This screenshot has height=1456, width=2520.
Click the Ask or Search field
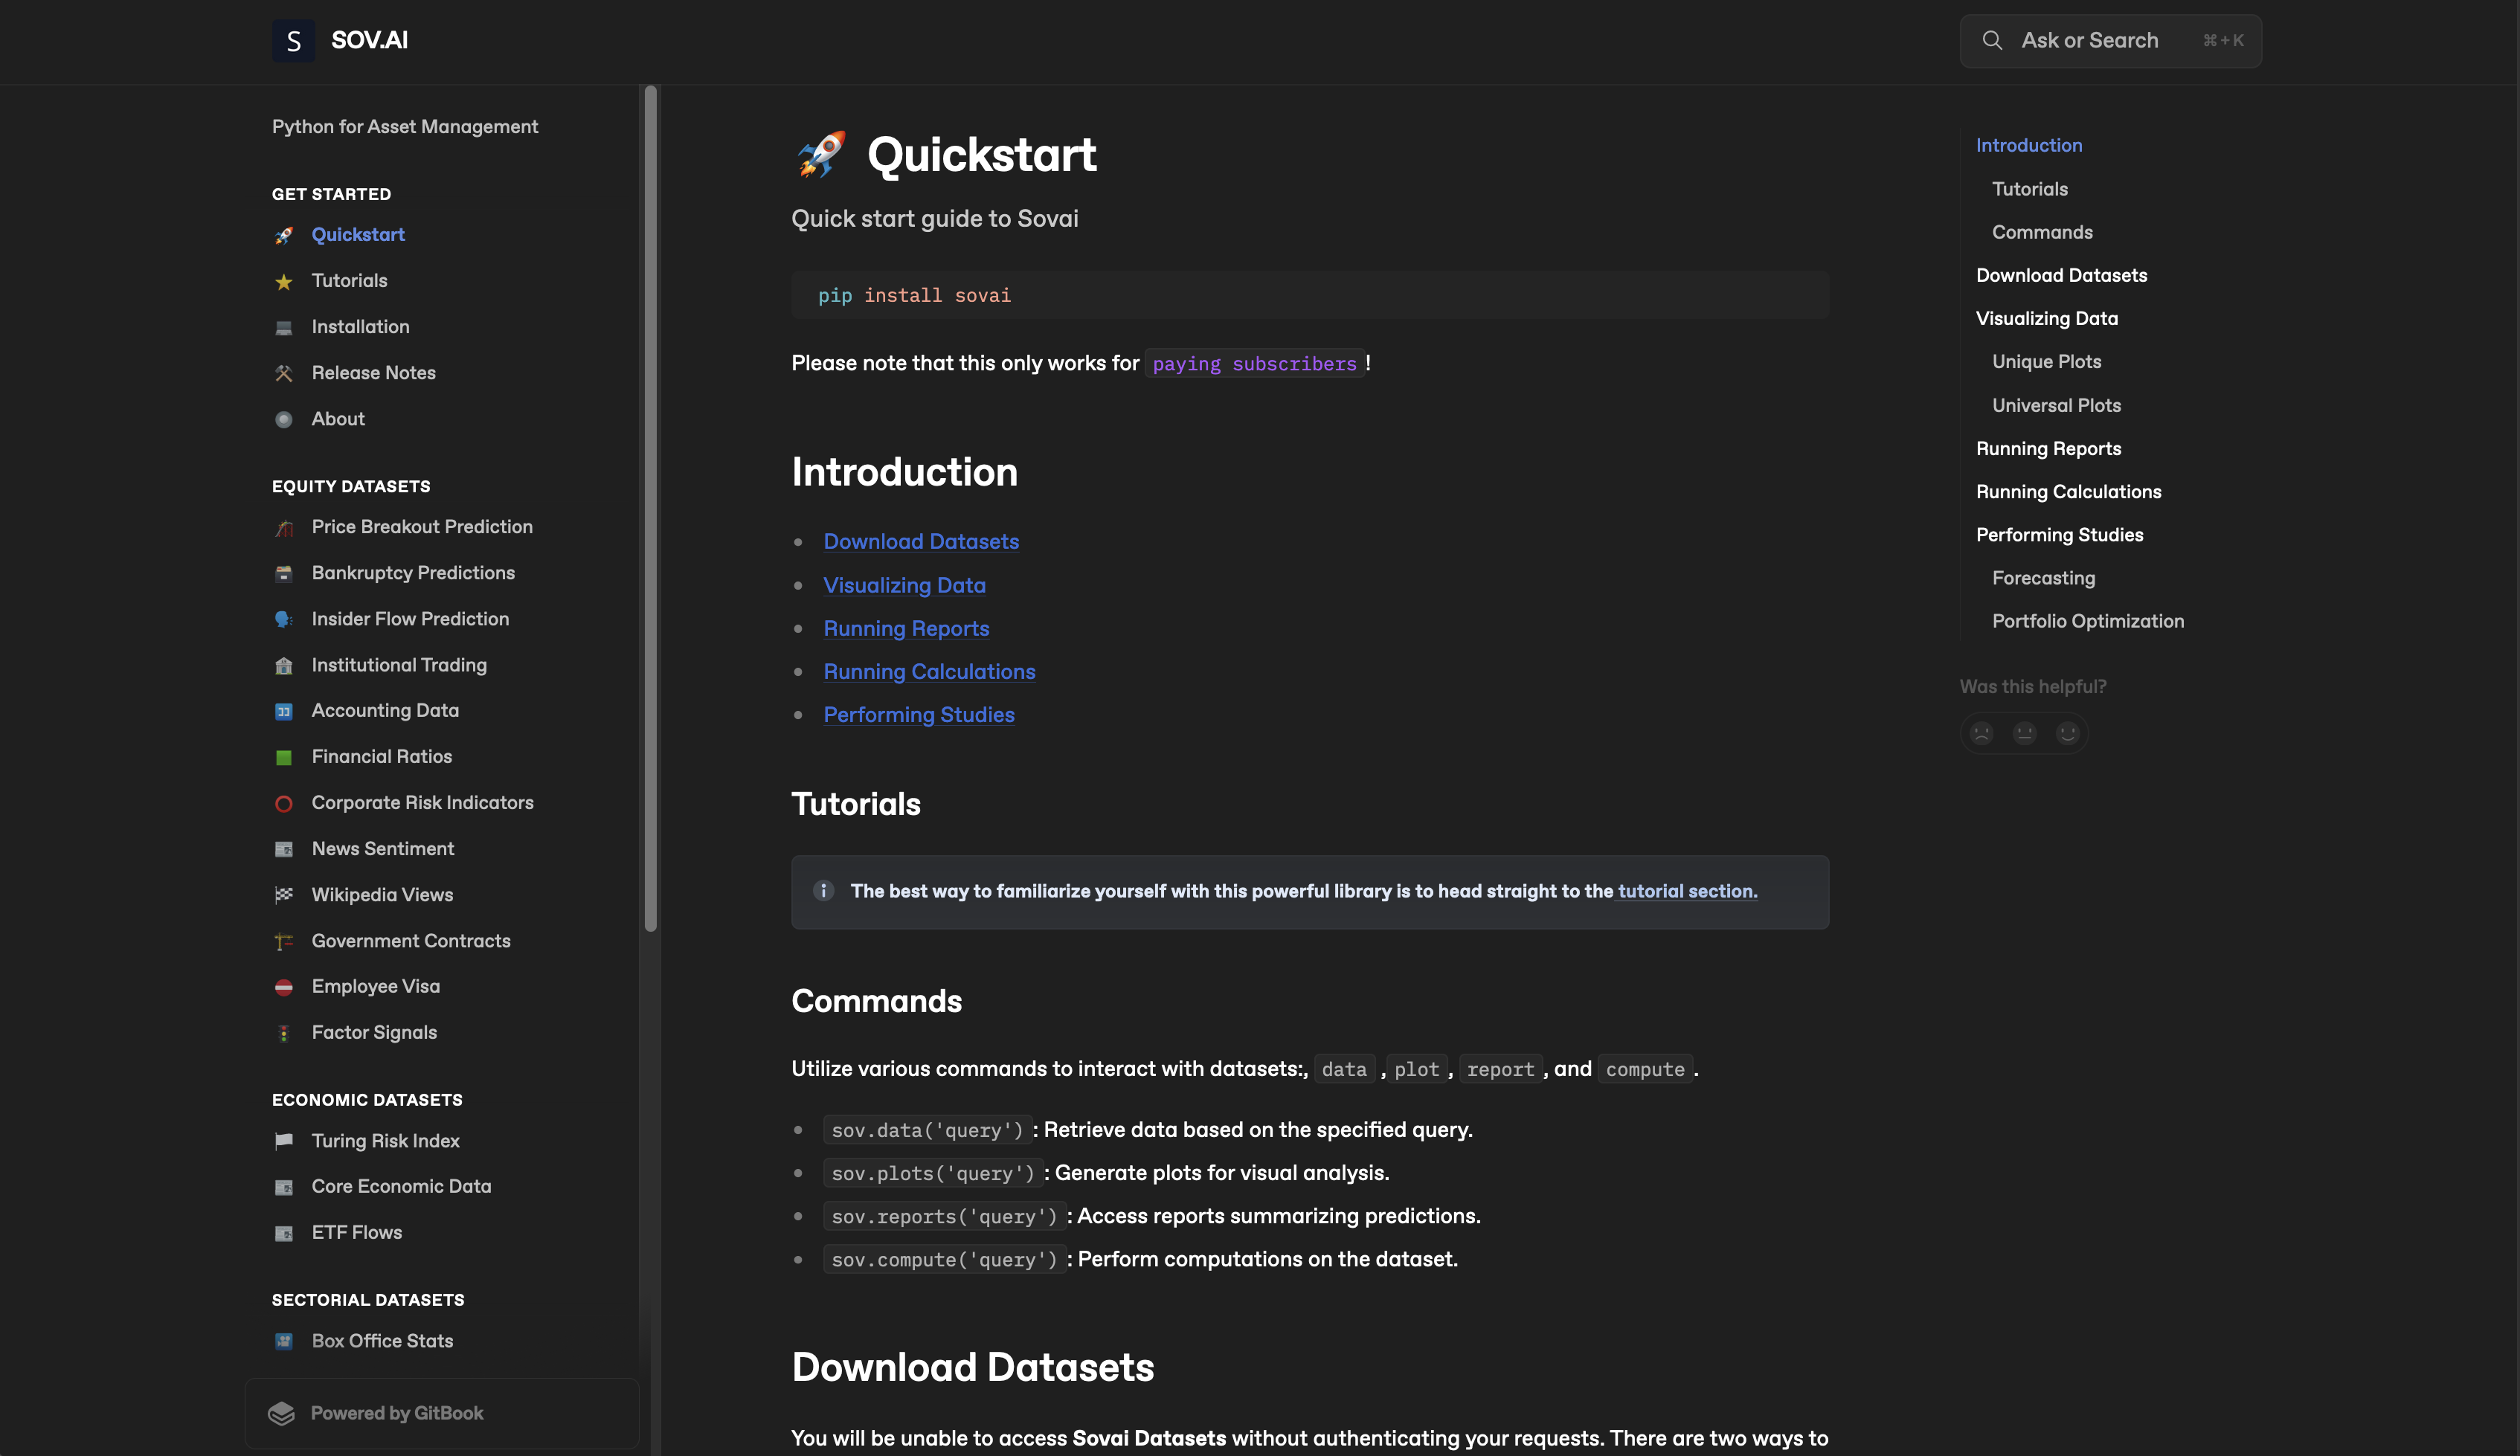(2110, 41)
